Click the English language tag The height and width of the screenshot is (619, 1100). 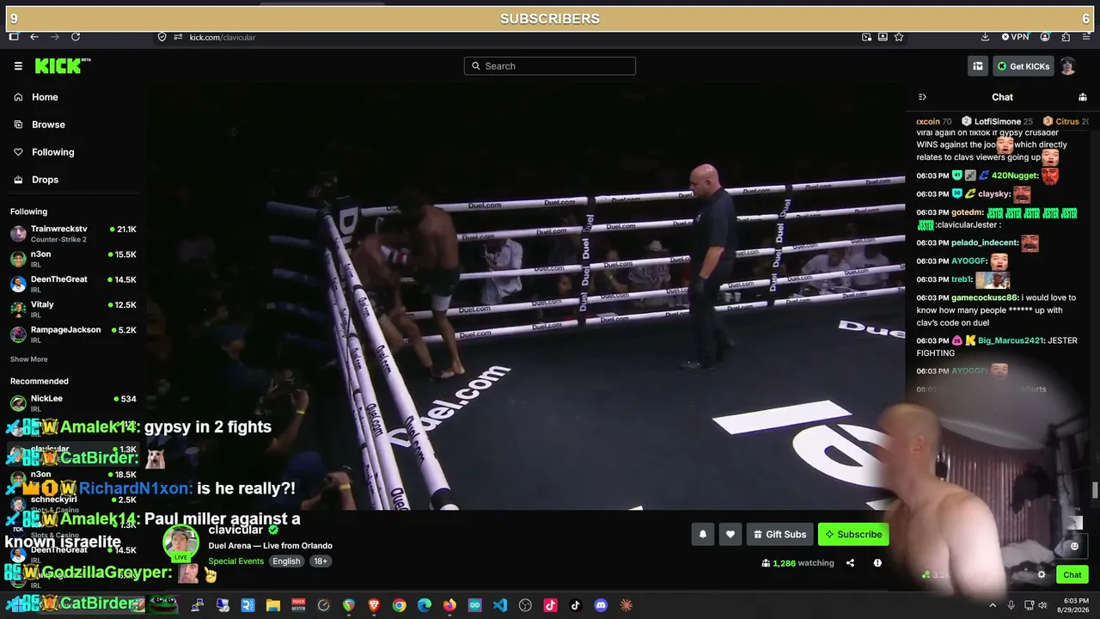tap(286, 561)
